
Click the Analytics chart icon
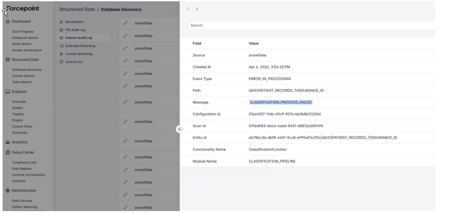(x=8, y=142)
